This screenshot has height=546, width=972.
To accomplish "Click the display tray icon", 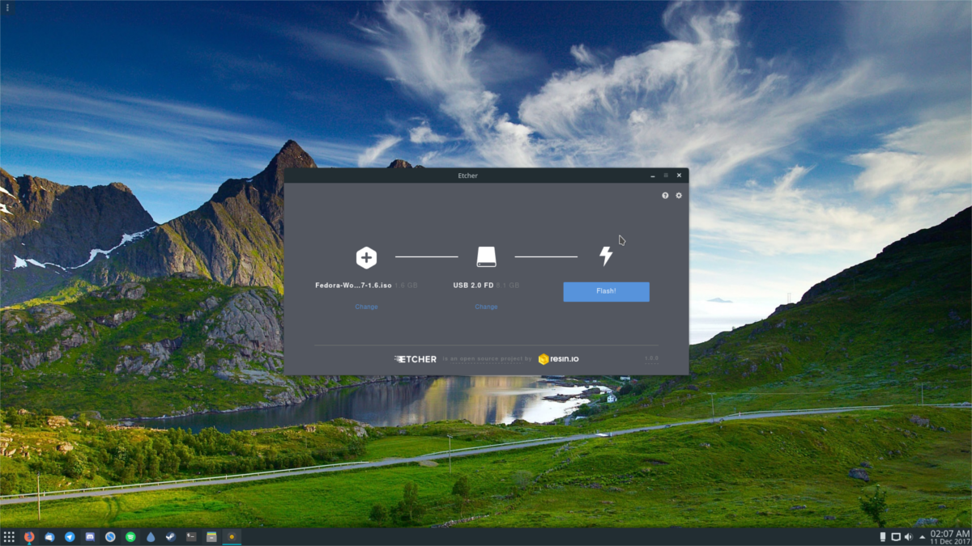I will (x=896, y=536).
